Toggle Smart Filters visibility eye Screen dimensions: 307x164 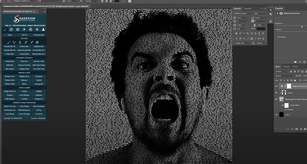[283, 105]
